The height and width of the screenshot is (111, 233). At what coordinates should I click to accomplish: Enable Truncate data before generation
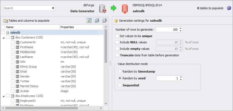tap(117, 55)
